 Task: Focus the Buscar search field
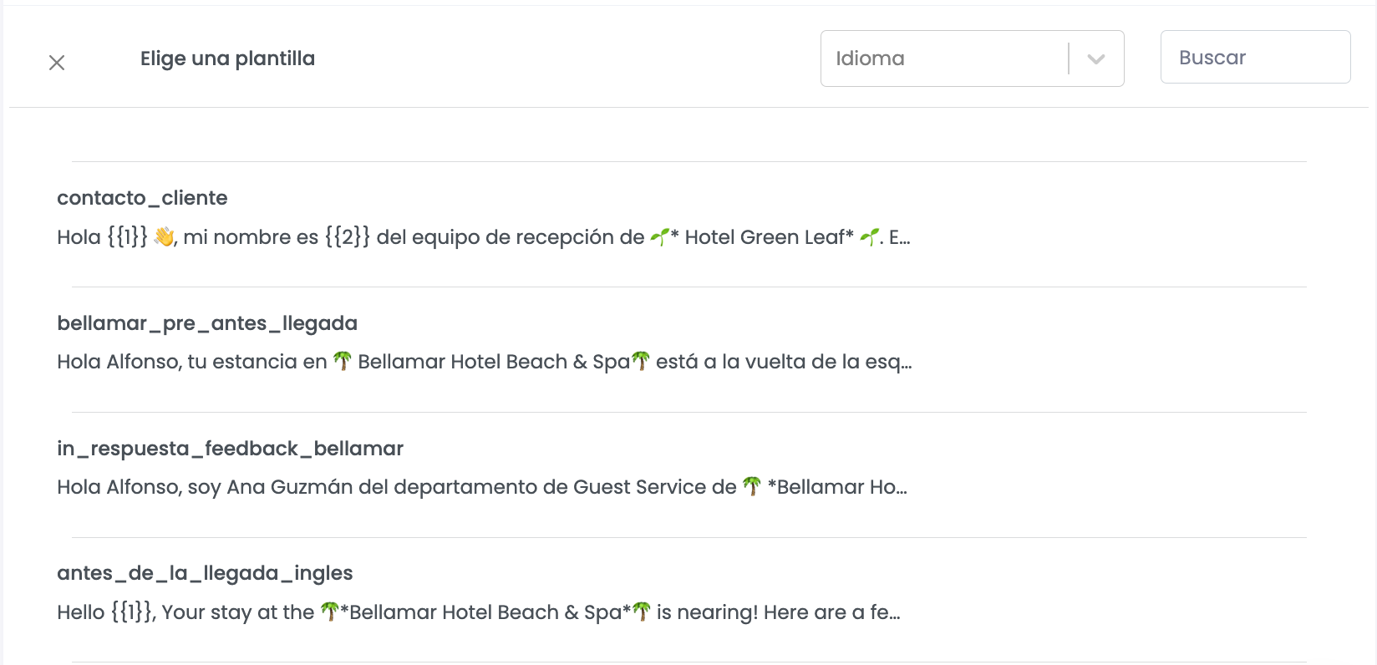(1255, 57)
